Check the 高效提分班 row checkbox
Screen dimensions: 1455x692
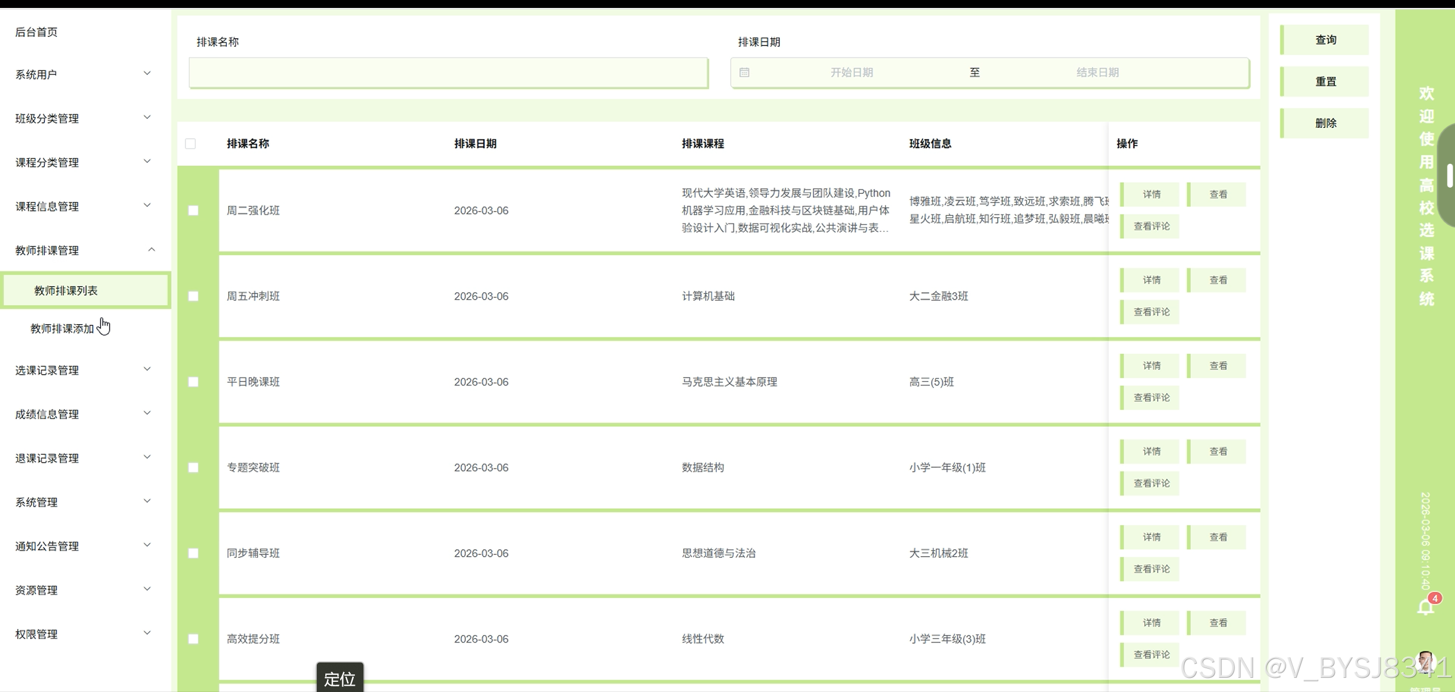[193, 639]
